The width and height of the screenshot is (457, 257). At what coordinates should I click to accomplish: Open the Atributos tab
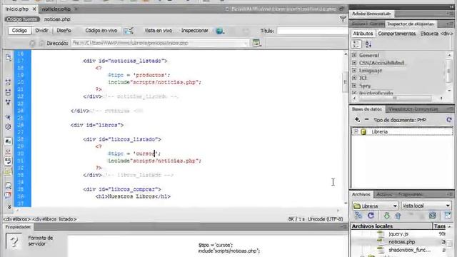pos(363,34)
